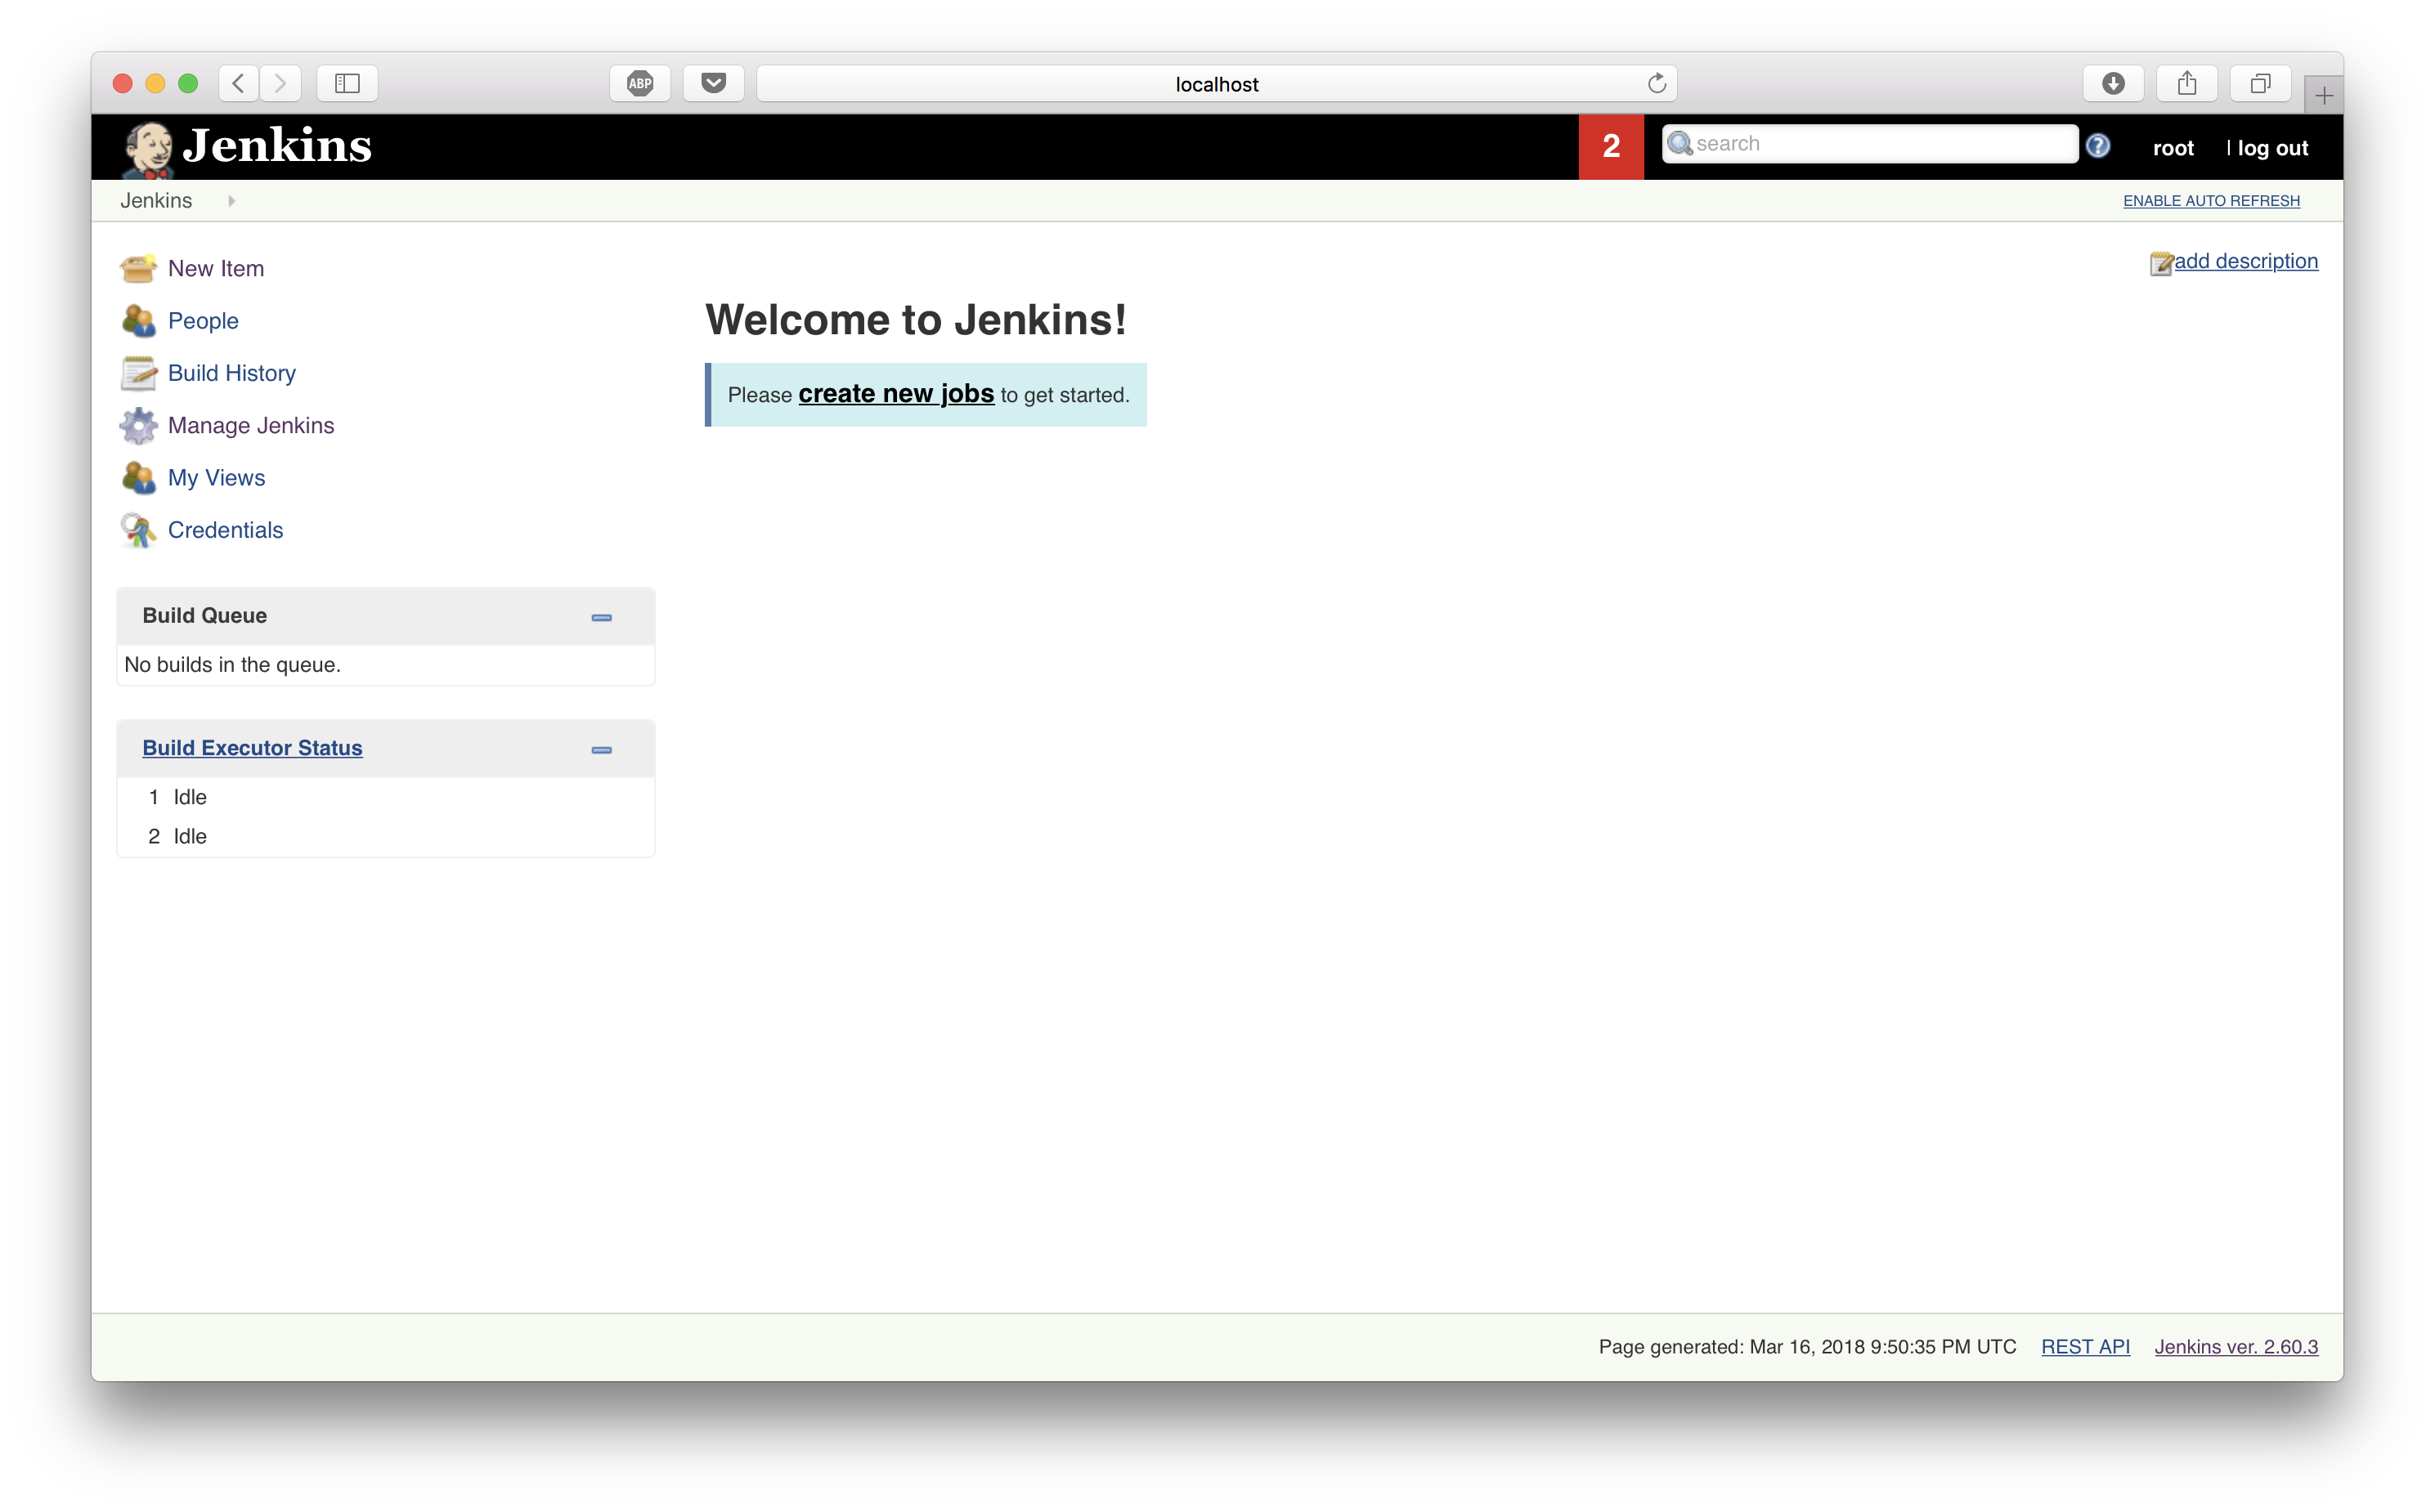Click the New Item box icon
Image resolution: width=2435 pixels, height=1512 pixels.
click(138, 268)
